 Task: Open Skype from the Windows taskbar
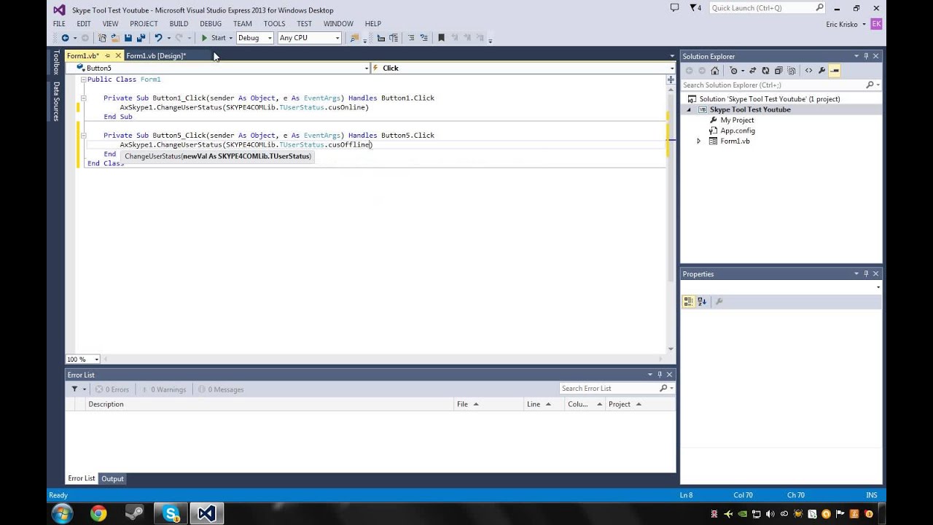tap(171, 514)
